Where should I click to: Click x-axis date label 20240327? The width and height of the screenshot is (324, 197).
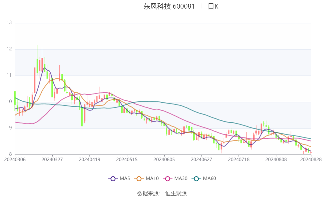pos(52,160)
